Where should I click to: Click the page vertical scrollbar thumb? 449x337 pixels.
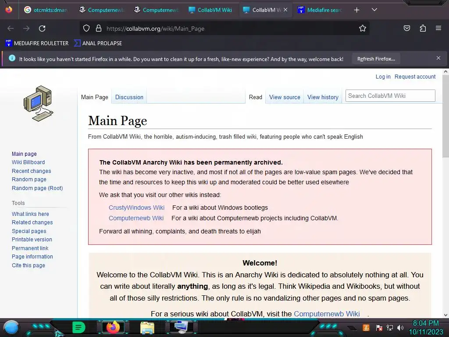[445, 116]
